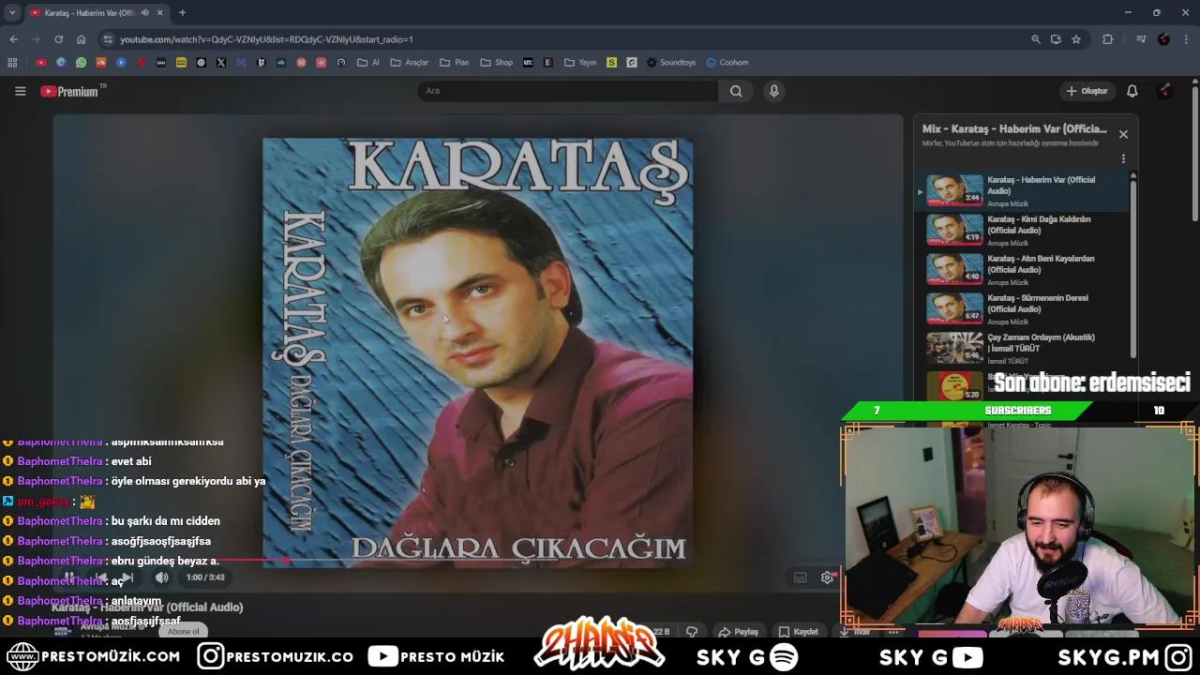Play Karataş - Sürmenenin Deresi
This screenshot has height=675, width=1200.
pos(1022,308)
